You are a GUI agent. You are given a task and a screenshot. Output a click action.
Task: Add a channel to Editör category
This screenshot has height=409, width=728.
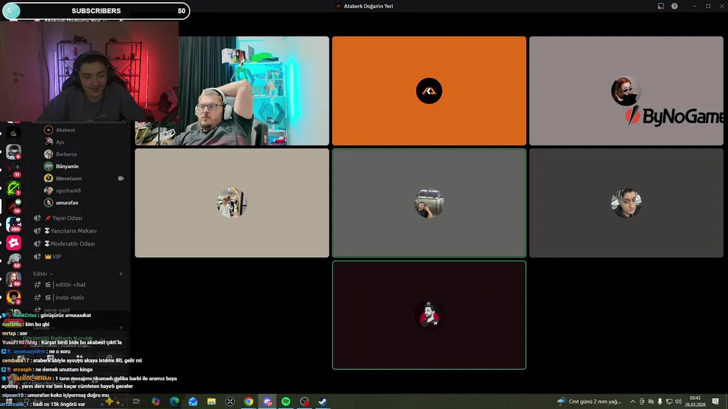point(121,274)
